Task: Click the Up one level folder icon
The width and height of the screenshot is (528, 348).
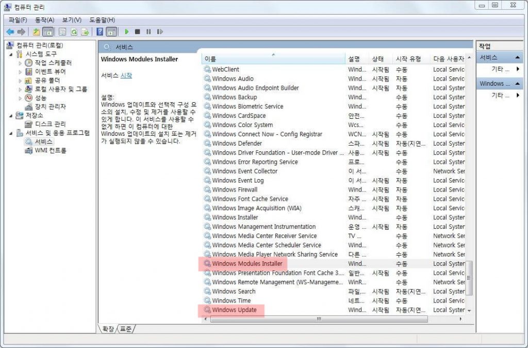Action: [x=36, y=31]
